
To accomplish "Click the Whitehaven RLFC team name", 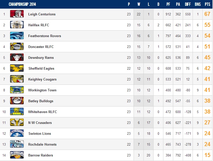I will [x=42, y=112].
